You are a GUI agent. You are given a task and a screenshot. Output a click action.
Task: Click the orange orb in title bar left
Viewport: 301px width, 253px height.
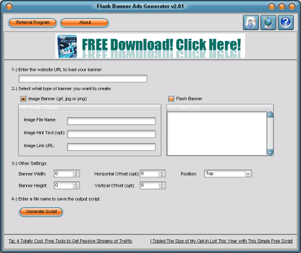pyautogui.click(x=9, y=6)
